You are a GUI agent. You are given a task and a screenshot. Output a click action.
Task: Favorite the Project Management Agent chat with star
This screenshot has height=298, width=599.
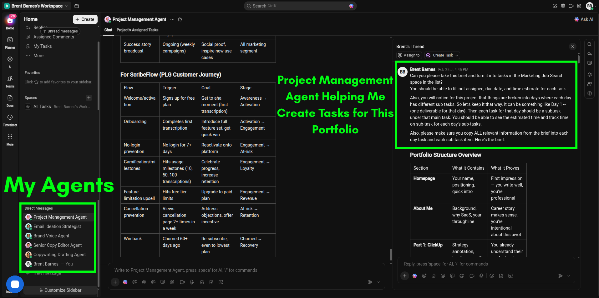coord(180,19)
